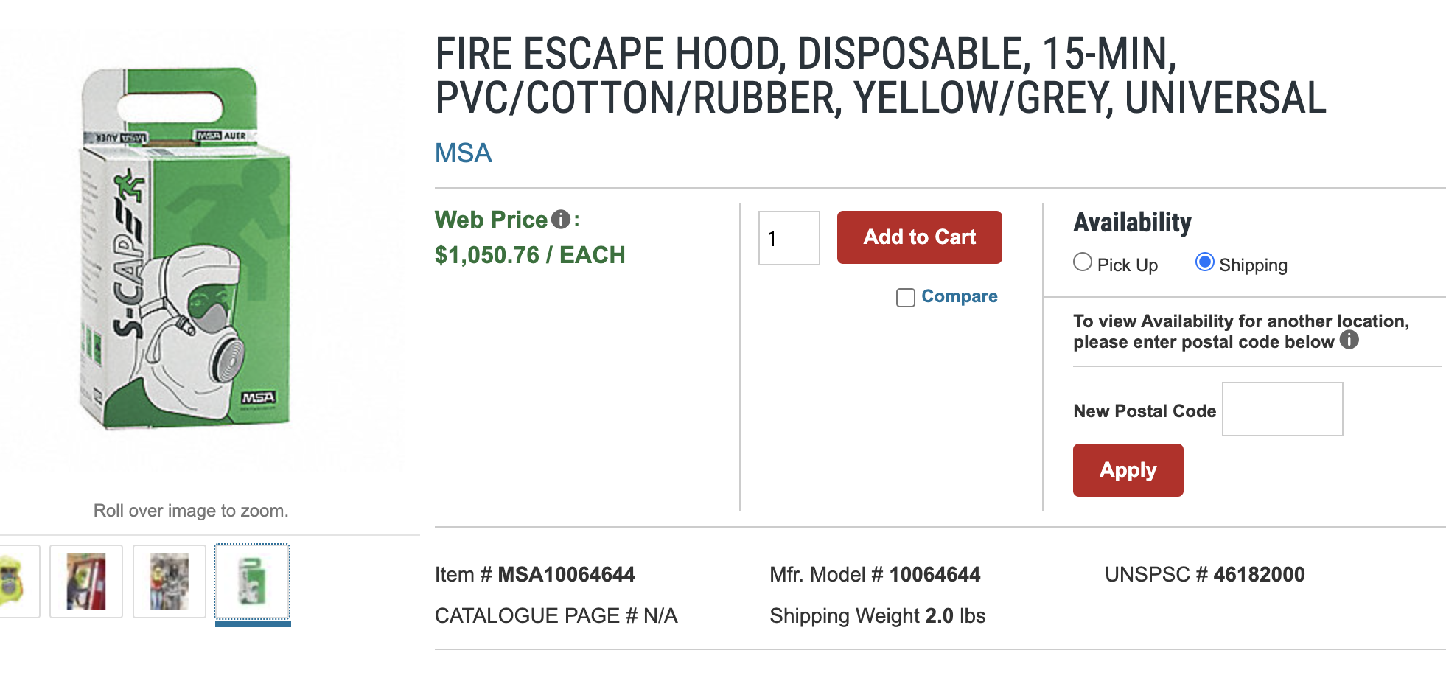The width and height of the screenshot is (1446, 681).
Task: Click the Fire Escape Hood product title
Action: (880, 76)
